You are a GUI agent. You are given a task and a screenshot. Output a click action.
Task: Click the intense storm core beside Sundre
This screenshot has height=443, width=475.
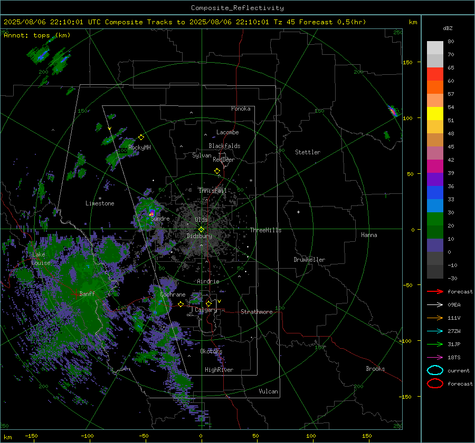click(x=151, y=213)
